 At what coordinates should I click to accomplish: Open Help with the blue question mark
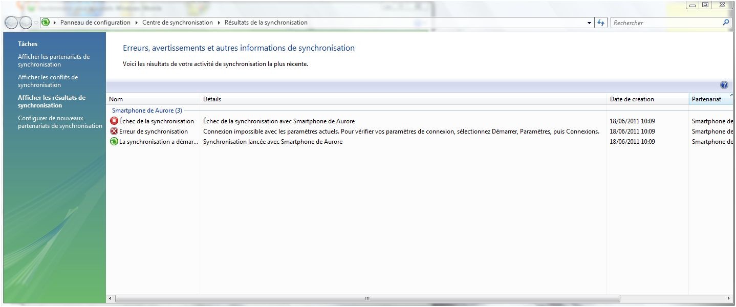[x=724, y=85]
